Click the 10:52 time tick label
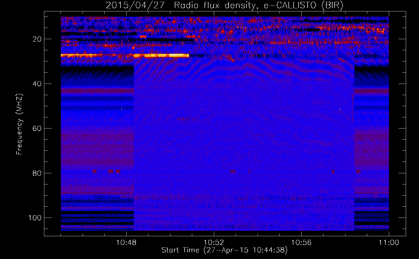Viewport: 419px width, 259px height. coord(214,242)
